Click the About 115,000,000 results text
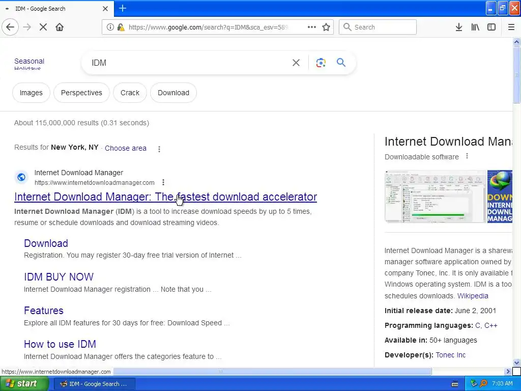Viewport: 521px width, 391px height. [x=82, y=123]
